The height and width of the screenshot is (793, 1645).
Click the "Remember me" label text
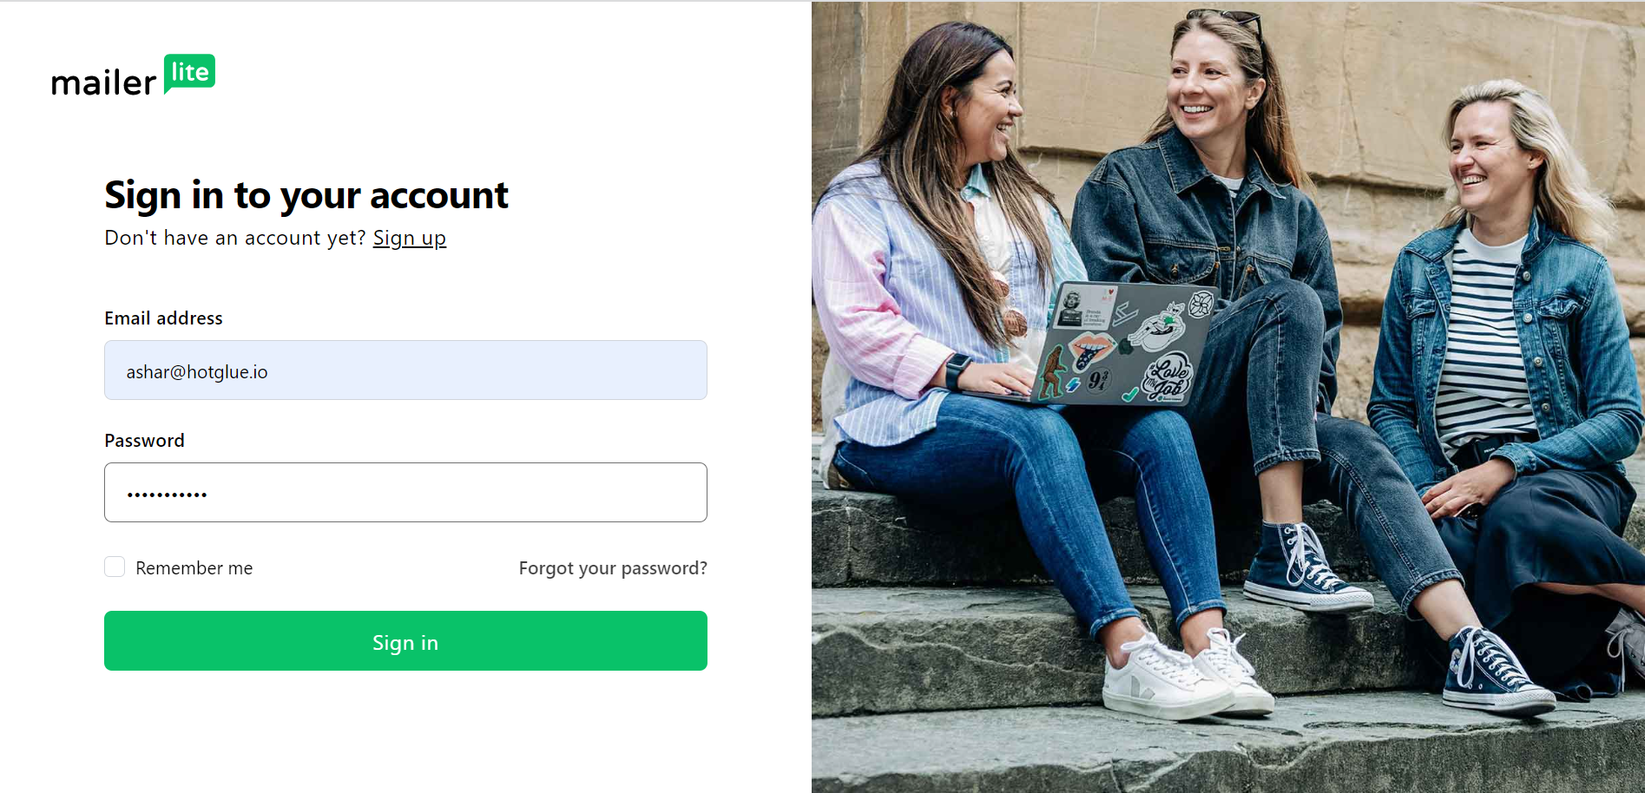[194, 568]
